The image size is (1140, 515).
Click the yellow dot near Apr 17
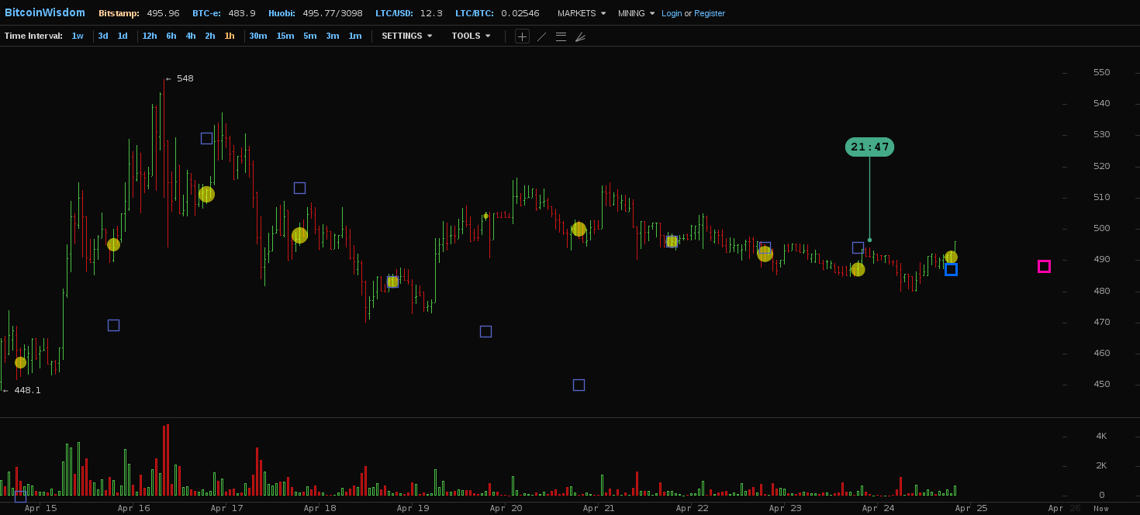(206, 194)
